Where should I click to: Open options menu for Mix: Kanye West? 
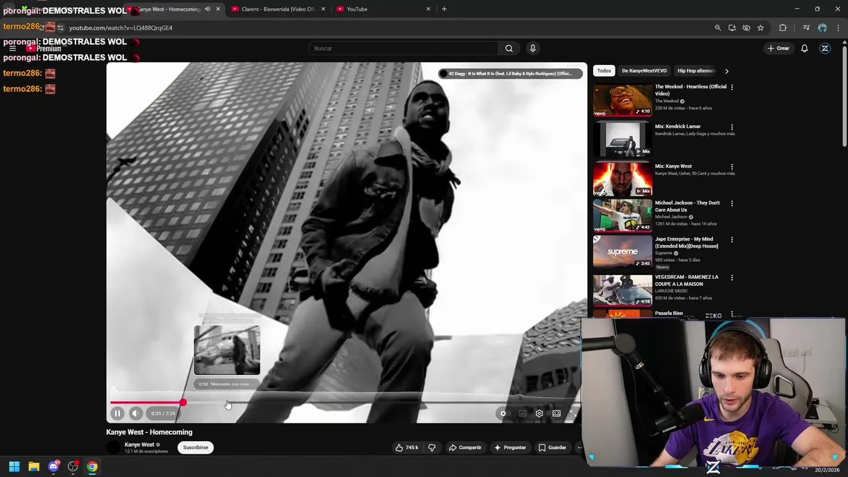732,166
